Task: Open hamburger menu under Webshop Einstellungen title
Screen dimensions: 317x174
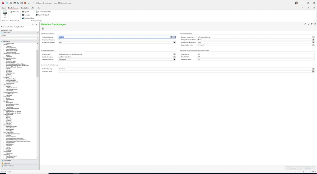Action: point(43,28)
